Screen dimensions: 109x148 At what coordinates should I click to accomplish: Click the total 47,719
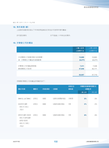pyautogui.click(x=95, y=75)
